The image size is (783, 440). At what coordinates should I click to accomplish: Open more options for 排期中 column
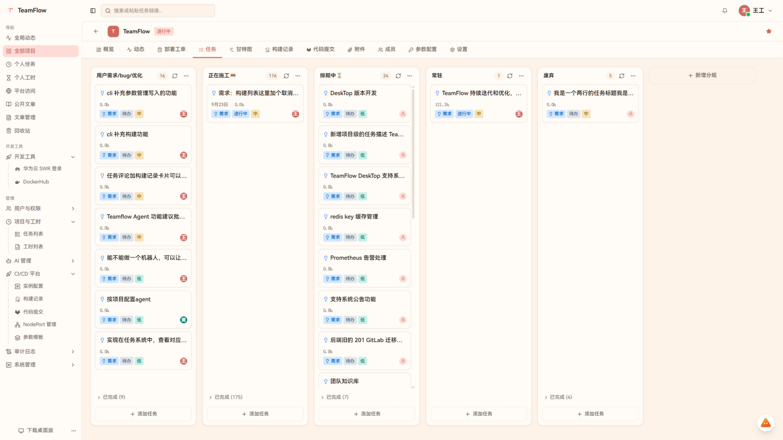(x=410, y=76)
